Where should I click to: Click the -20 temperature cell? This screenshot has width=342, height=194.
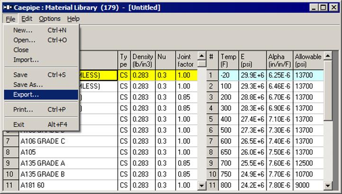tap(229, 75)
